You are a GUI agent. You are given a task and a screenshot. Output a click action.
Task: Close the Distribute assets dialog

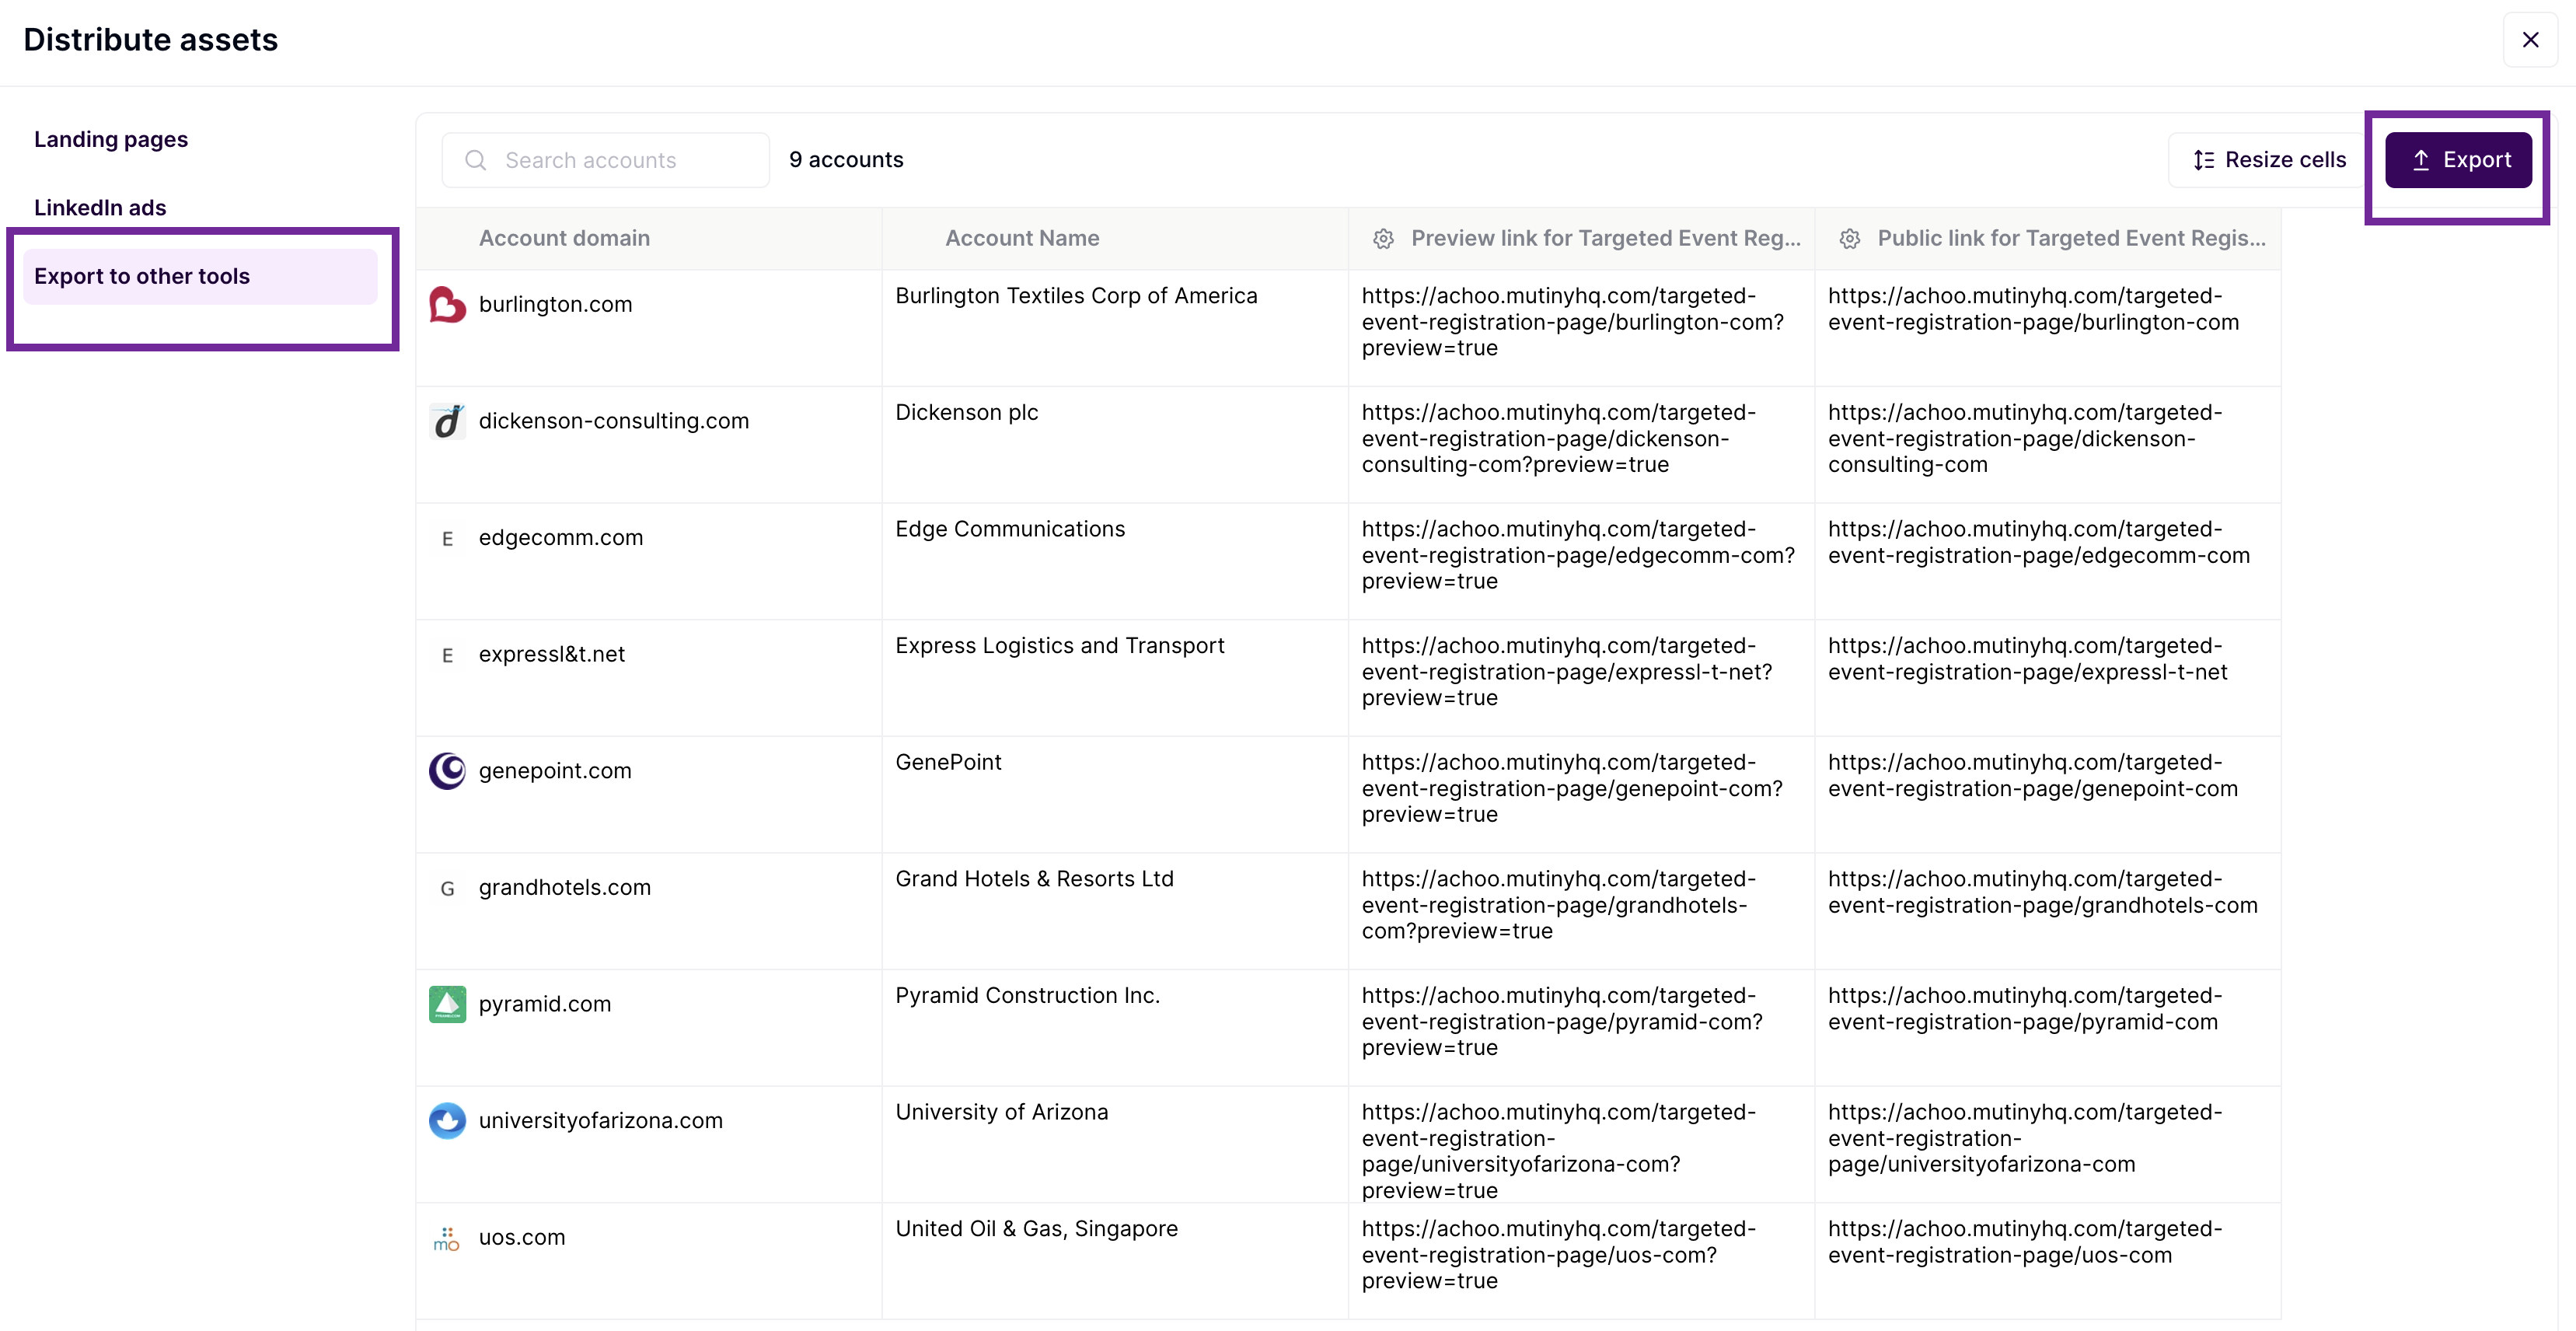click(x=2530, y=40)
